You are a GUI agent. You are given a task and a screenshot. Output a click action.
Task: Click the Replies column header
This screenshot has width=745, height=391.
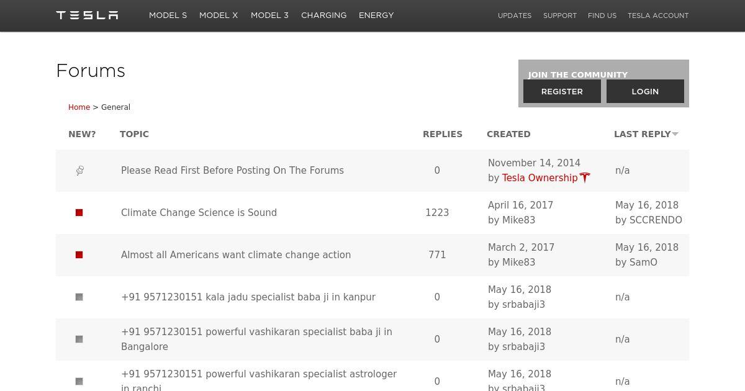(x=443, y=134)
